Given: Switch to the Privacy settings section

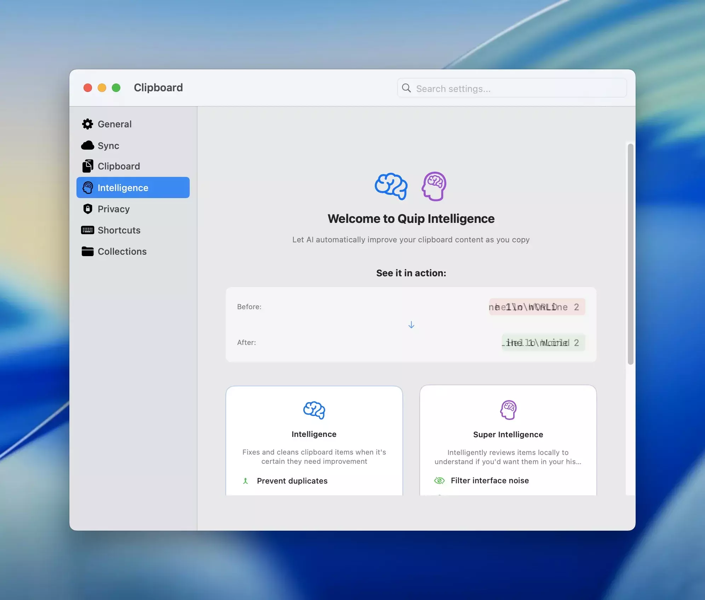Looking at the screenshot, I should (x=114, y=209).
